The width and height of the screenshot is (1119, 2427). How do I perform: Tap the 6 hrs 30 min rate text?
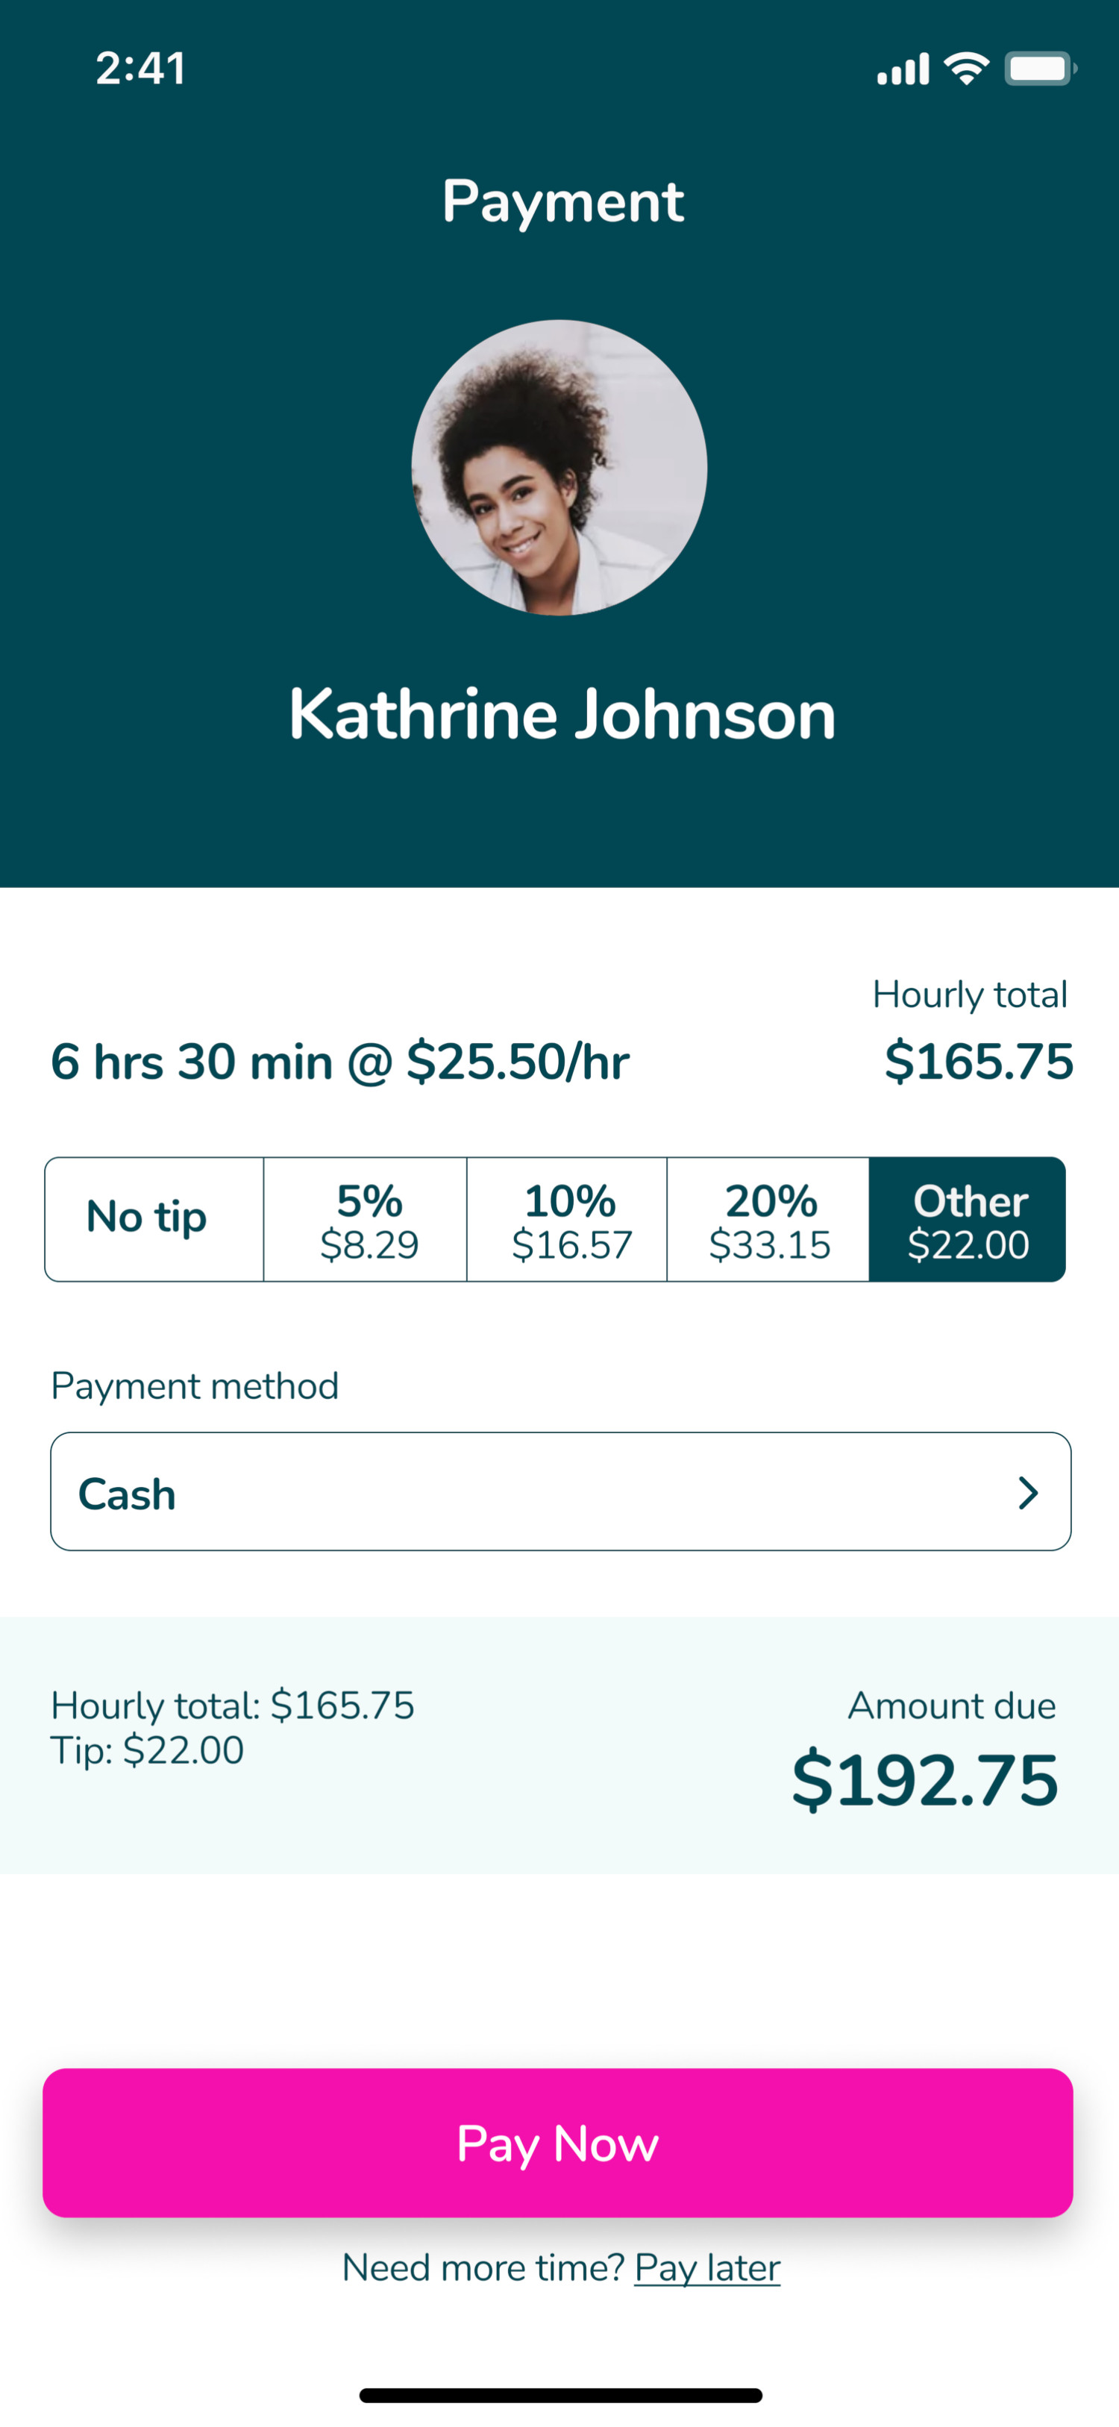(x=339, y=1062)
